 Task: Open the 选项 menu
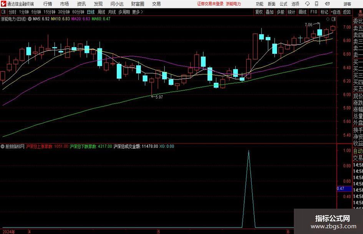(295, 4)
